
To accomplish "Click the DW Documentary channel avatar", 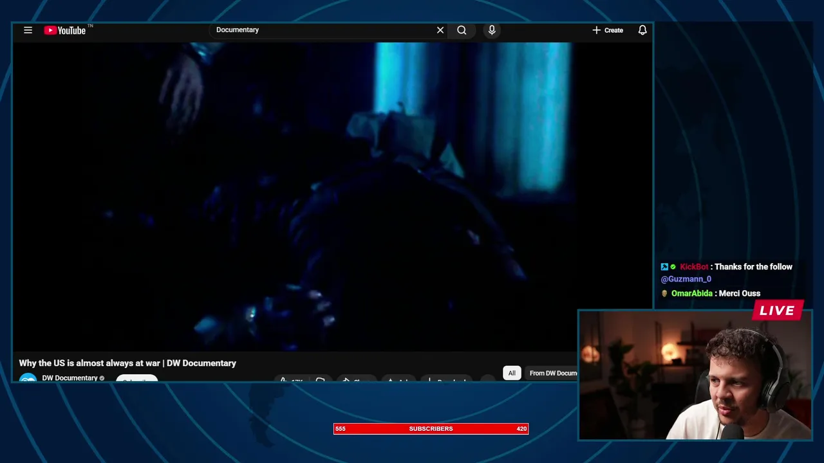I will [x=28, y=379].
